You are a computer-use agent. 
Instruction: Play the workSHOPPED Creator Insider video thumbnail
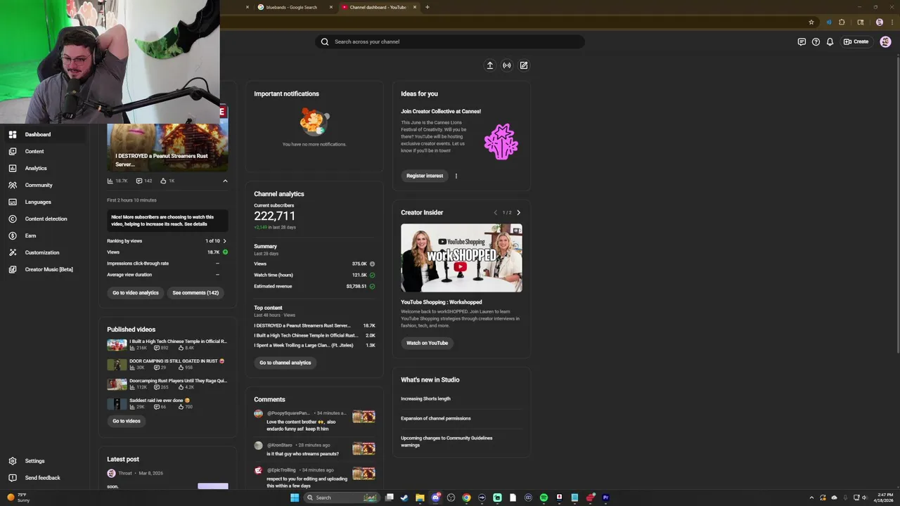tap(461, 258)
